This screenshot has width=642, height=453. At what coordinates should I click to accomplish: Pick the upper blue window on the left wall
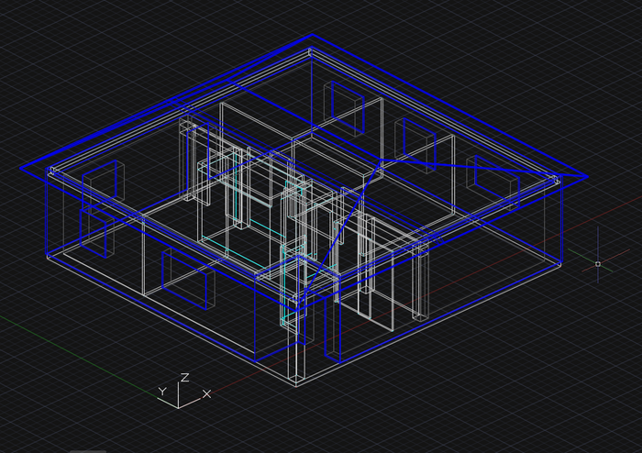coord(100,185)
